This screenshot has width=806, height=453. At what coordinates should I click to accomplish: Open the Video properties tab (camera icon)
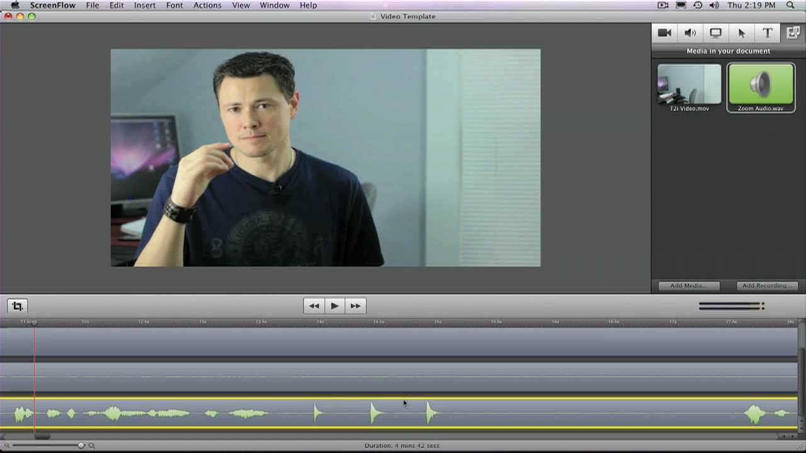point(664,33)
